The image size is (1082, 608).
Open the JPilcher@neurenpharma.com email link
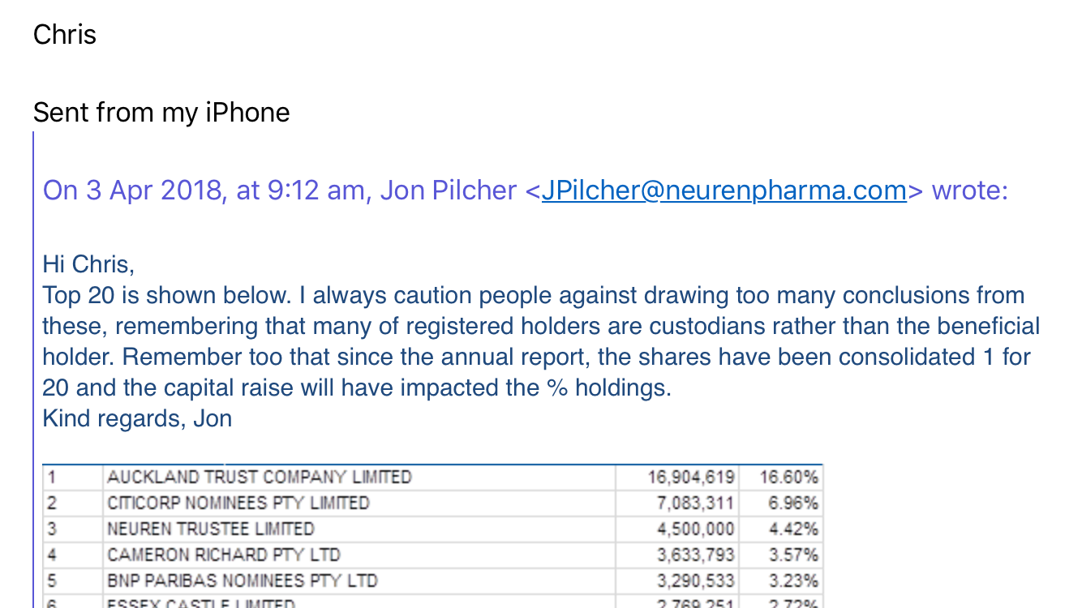723,191
